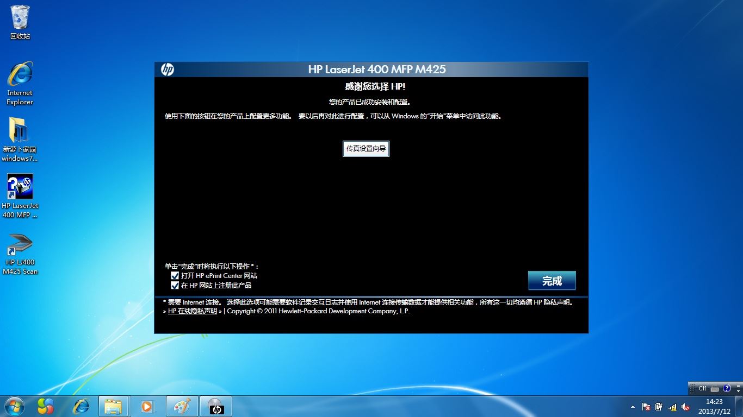
Task: Open the media player taskbar icon
Action: point(147,406)
